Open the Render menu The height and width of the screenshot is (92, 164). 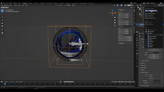coord(10,3)
